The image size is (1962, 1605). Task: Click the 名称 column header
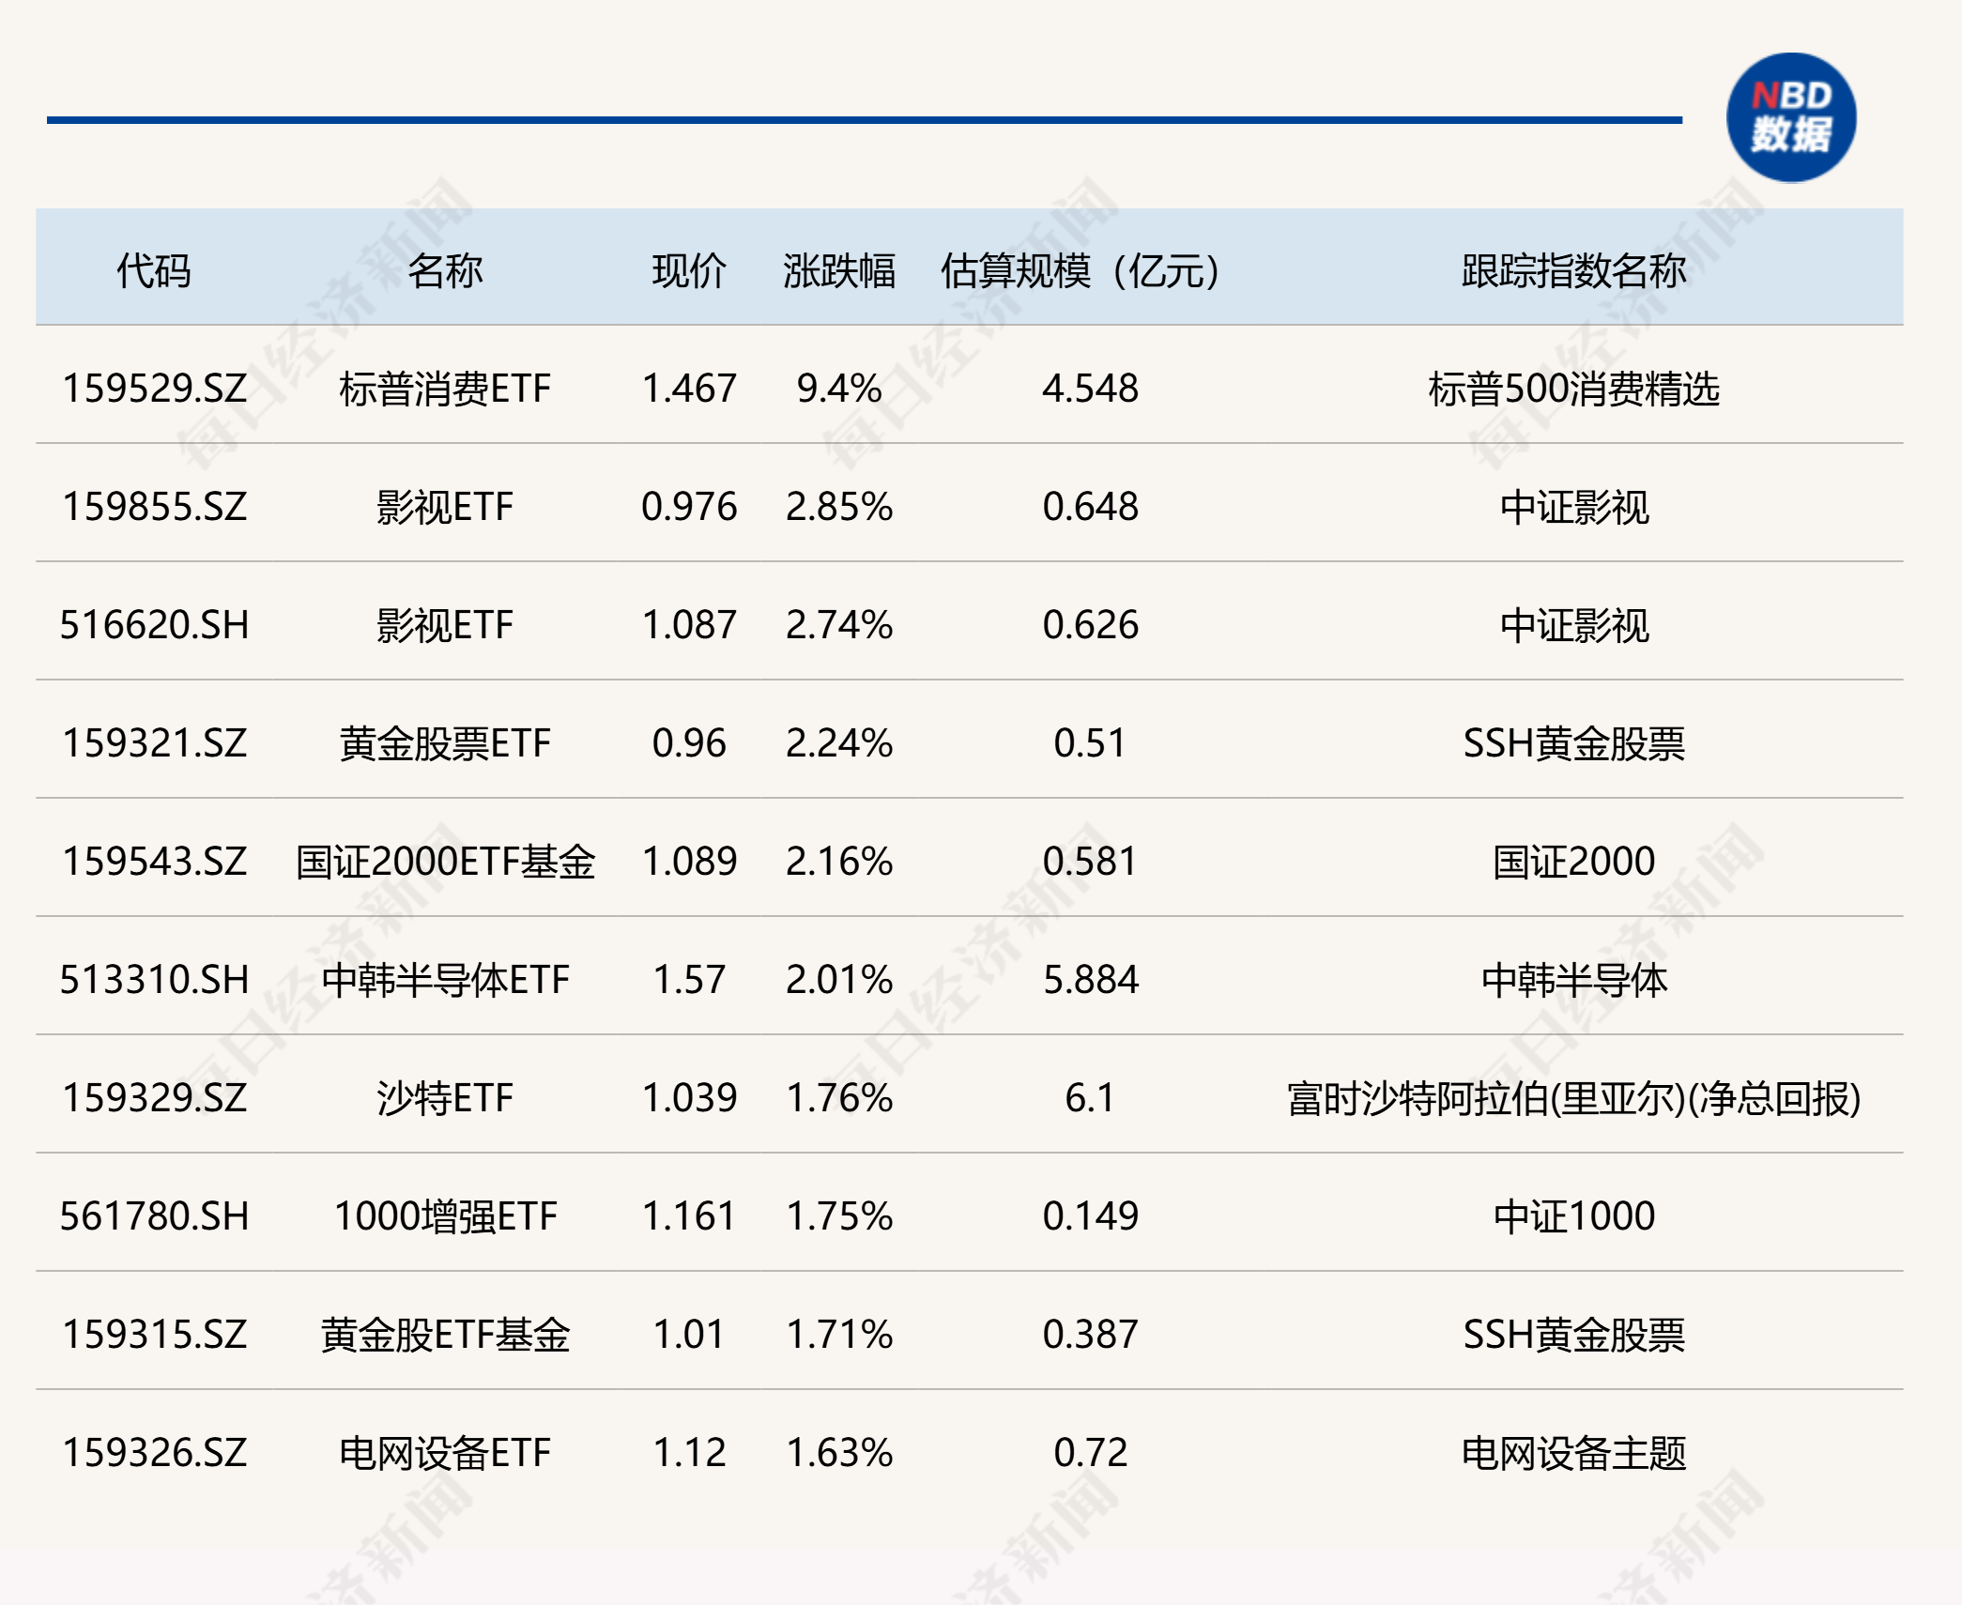pos(444,271)
